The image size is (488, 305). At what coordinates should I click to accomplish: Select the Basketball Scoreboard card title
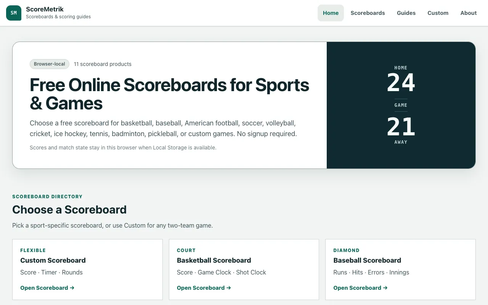[214, 260]
